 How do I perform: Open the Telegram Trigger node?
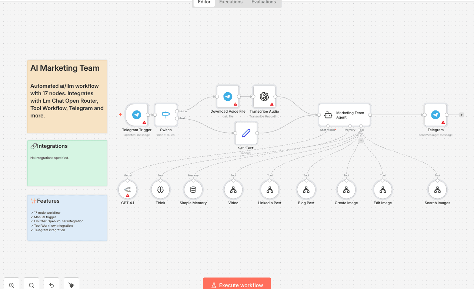pyautogui.click(x=137, y=115)
